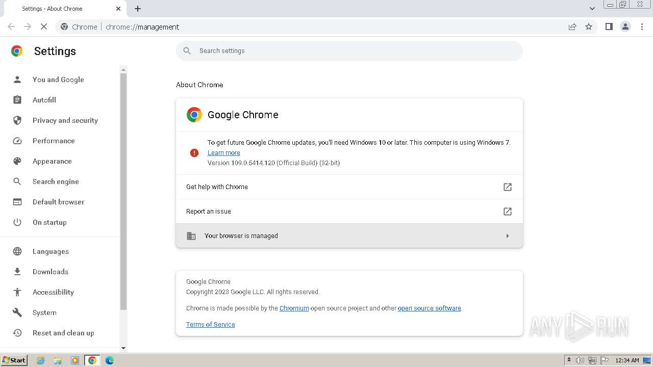Open external link icon for Get help with Chrome
653x367 pixels.
(508, 187)
